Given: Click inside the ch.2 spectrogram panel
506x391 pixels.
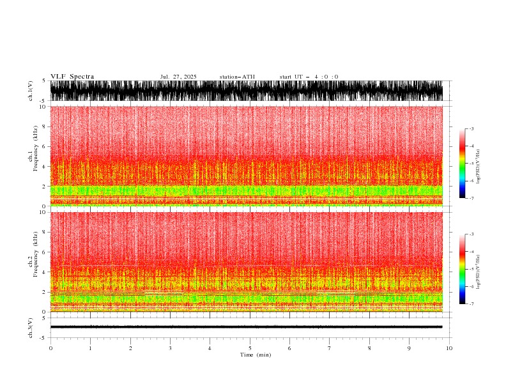Looking at the screenshot, I should click(246, 262).
